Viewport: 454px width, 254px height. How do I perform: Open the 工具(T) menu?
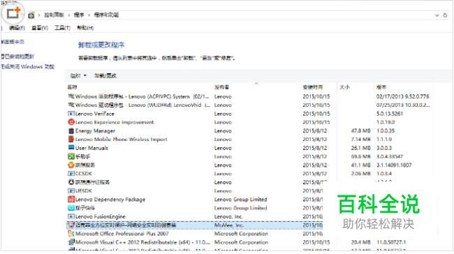click(62, 28)
